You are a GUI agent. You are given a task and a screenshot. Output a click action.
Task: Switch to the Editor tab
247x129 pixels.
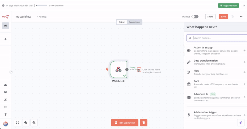[x=122, y=22]
